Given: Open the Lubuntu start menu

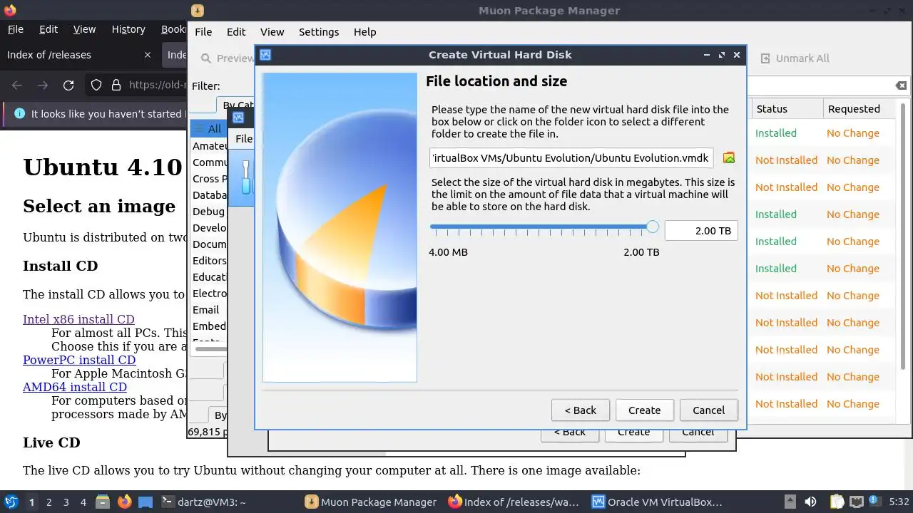Looking at the screenshot, I should tap(11, 502).
